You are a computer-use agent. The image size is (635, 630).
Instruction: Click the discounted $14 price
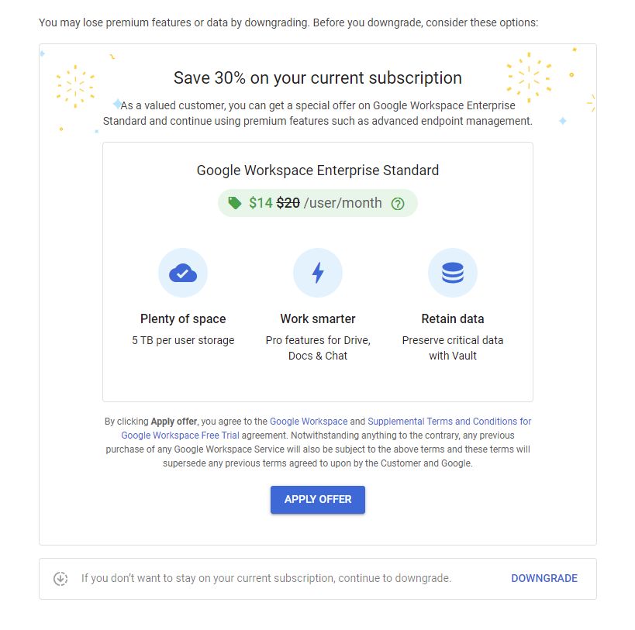[261, 203]
